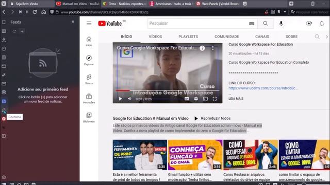Open the Create video button

click(309, 23)
